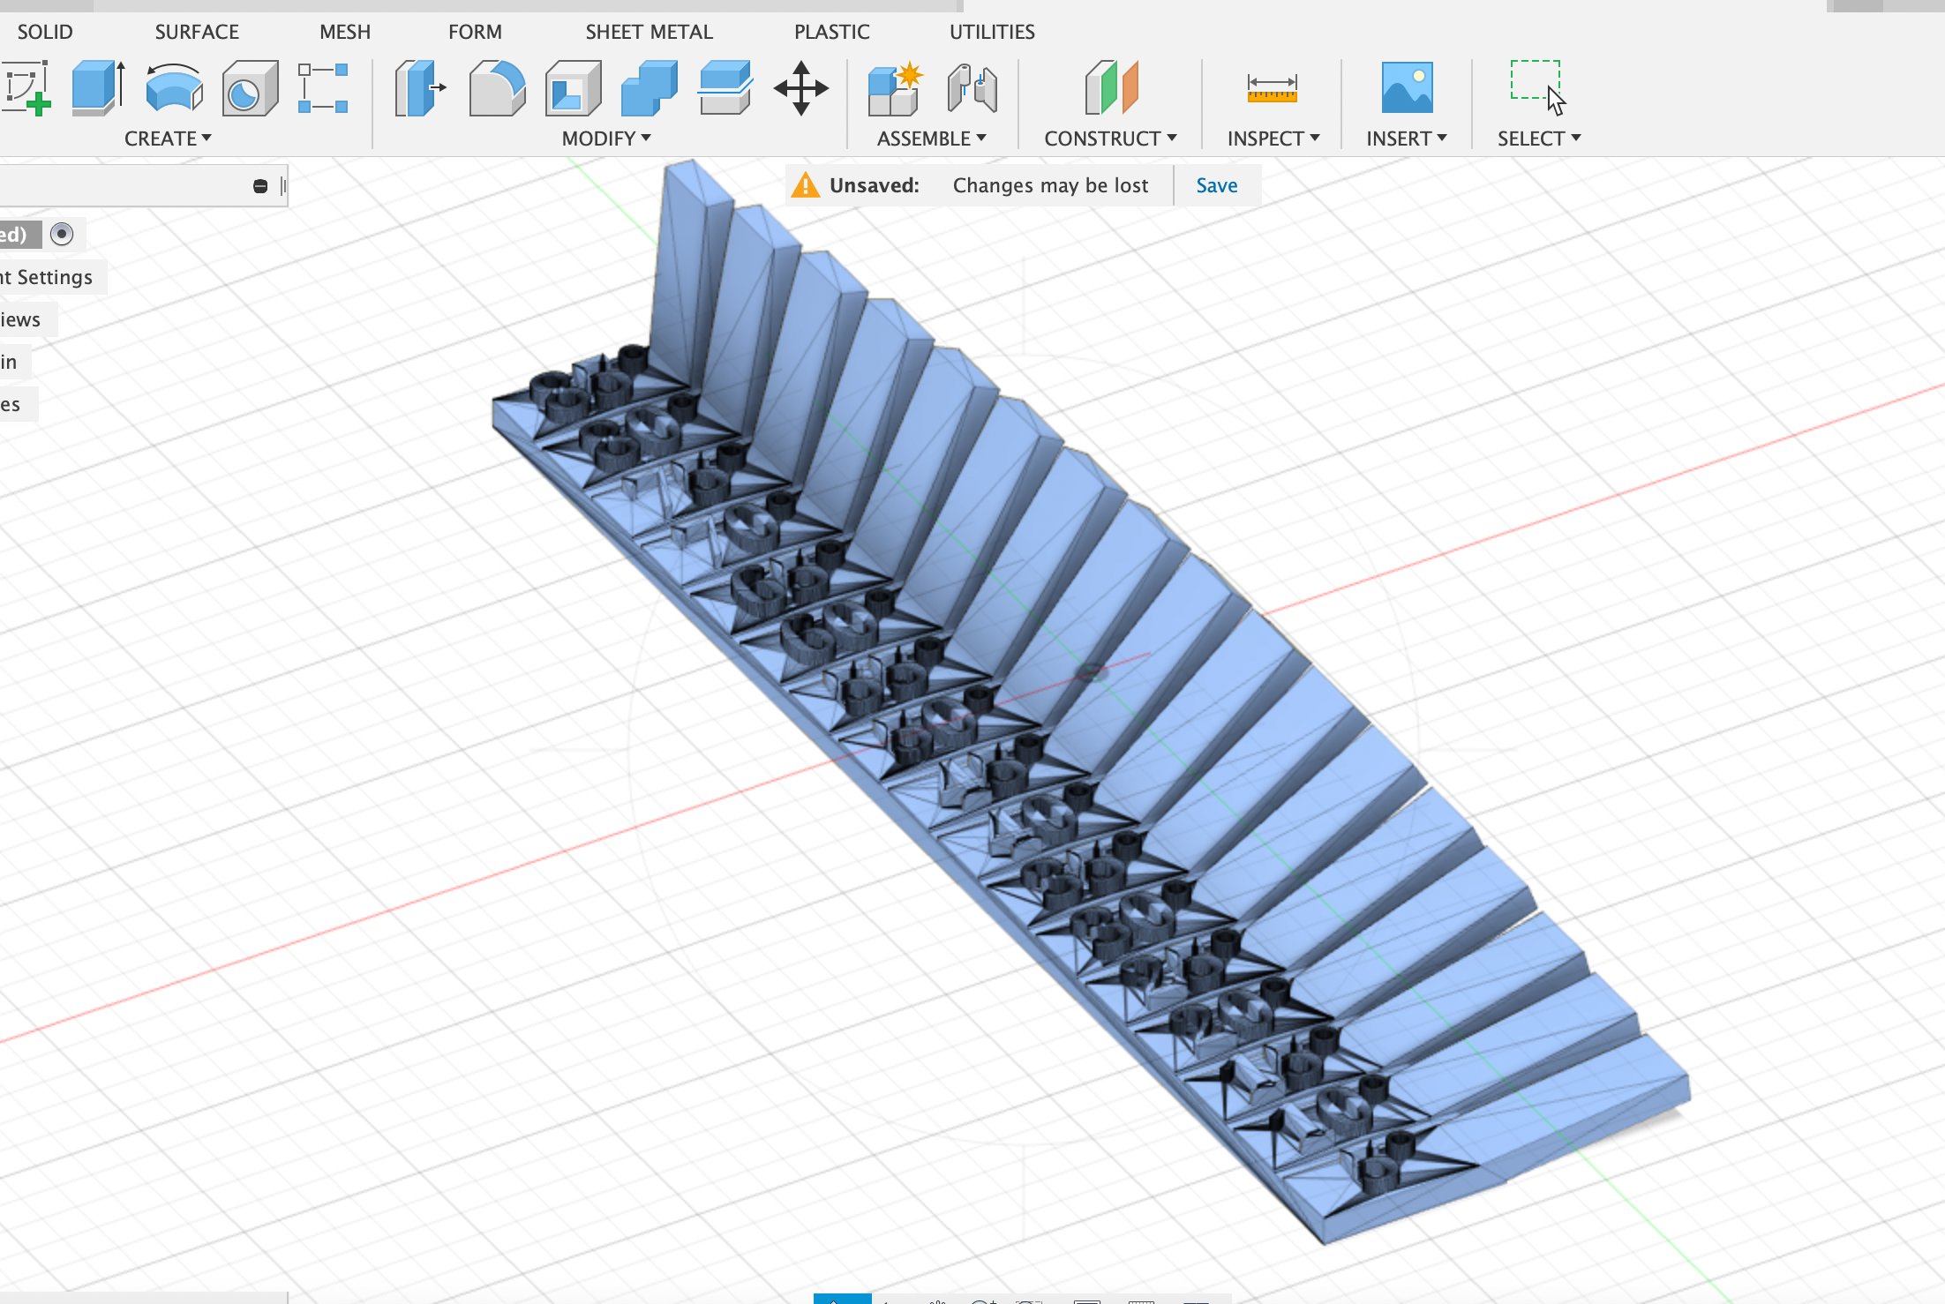Viewport: 1945px width, 1304px height.
Task: Activate the Press Pull tool
Action: click(419, 88)
